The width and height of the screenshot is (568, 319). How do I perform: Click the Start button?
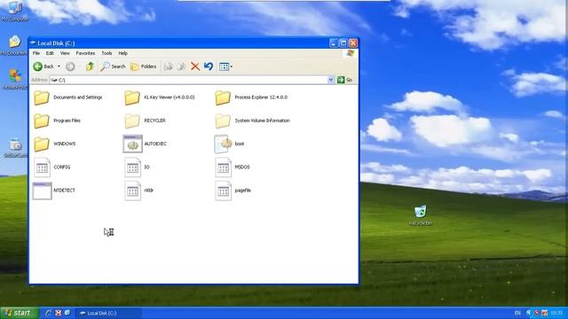[x=20, y=313]
